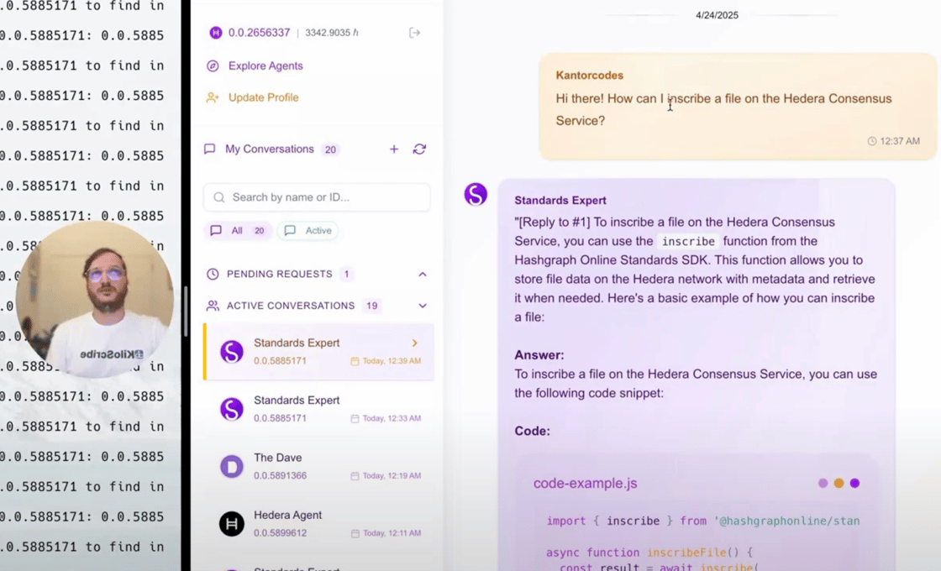Click the calendar icon beside Today, 12:19 AM
The height and width of the screenshot is (571, 941).
pyautogui.click(x=355, y=476)
